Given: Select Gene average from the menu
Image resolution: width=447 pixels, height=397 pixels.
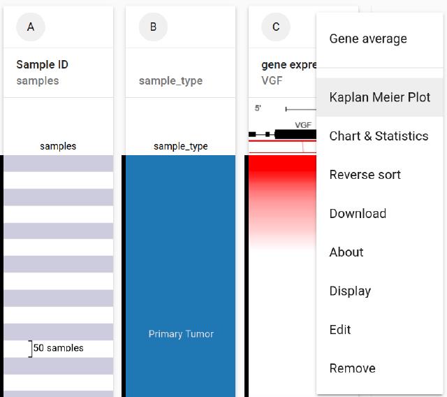Looking at the screenshot, I should [368, 39].
